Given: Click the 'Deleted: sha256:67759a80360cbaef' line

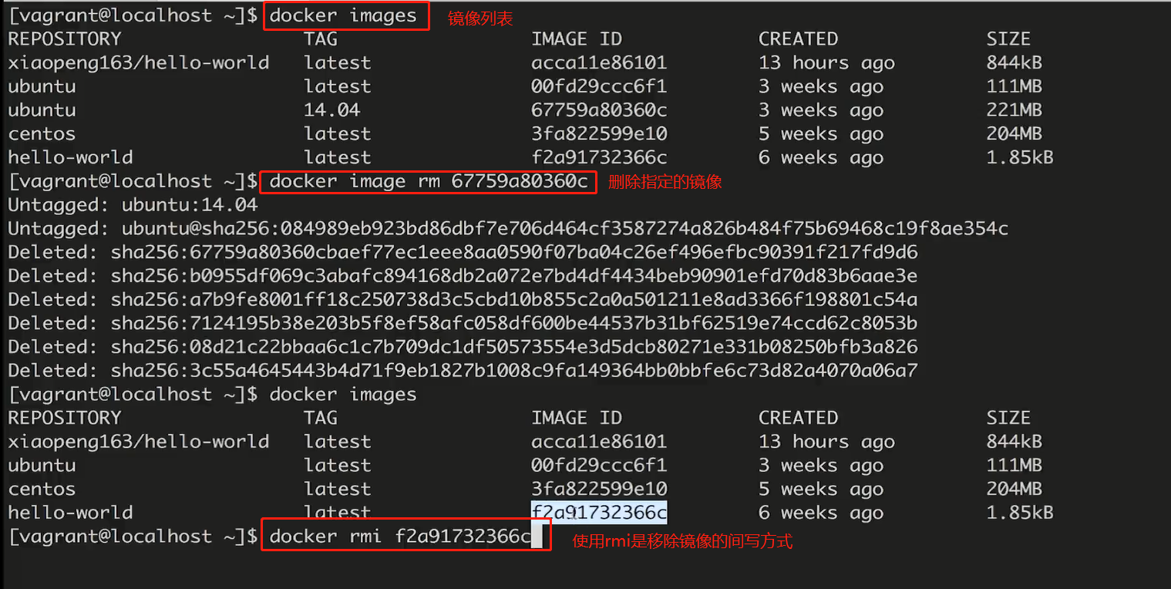Looking at the screenshot, I should pyautogui.click(x=463, y=253).
